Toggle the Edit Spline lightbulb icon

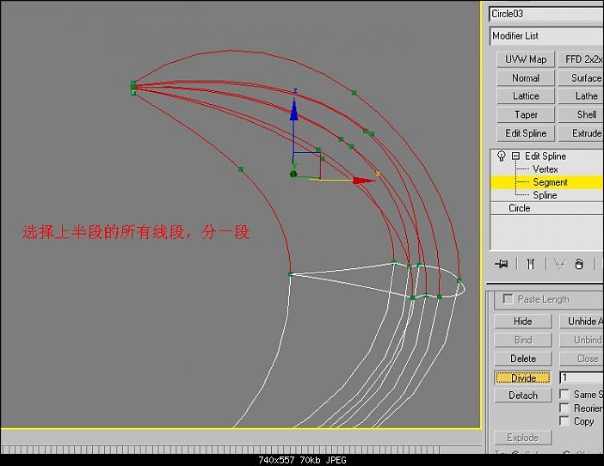501,156
